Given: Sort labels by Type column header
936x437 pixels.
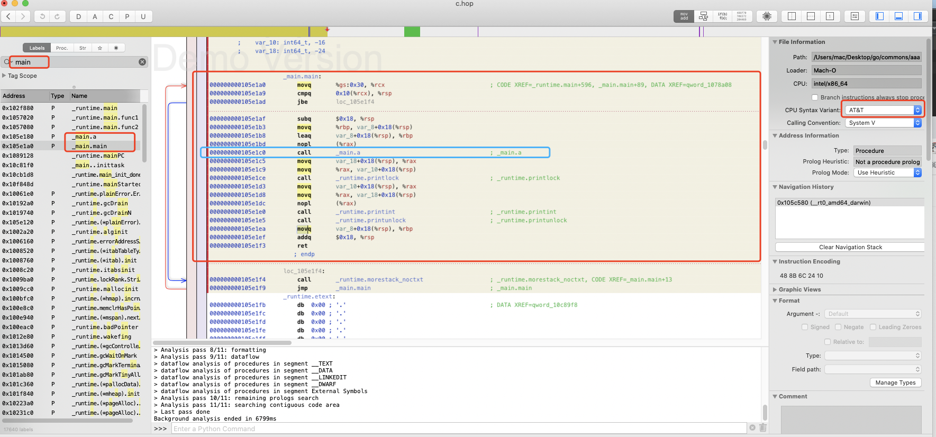Looking at the screenshot, I should (x=59, y=96).
